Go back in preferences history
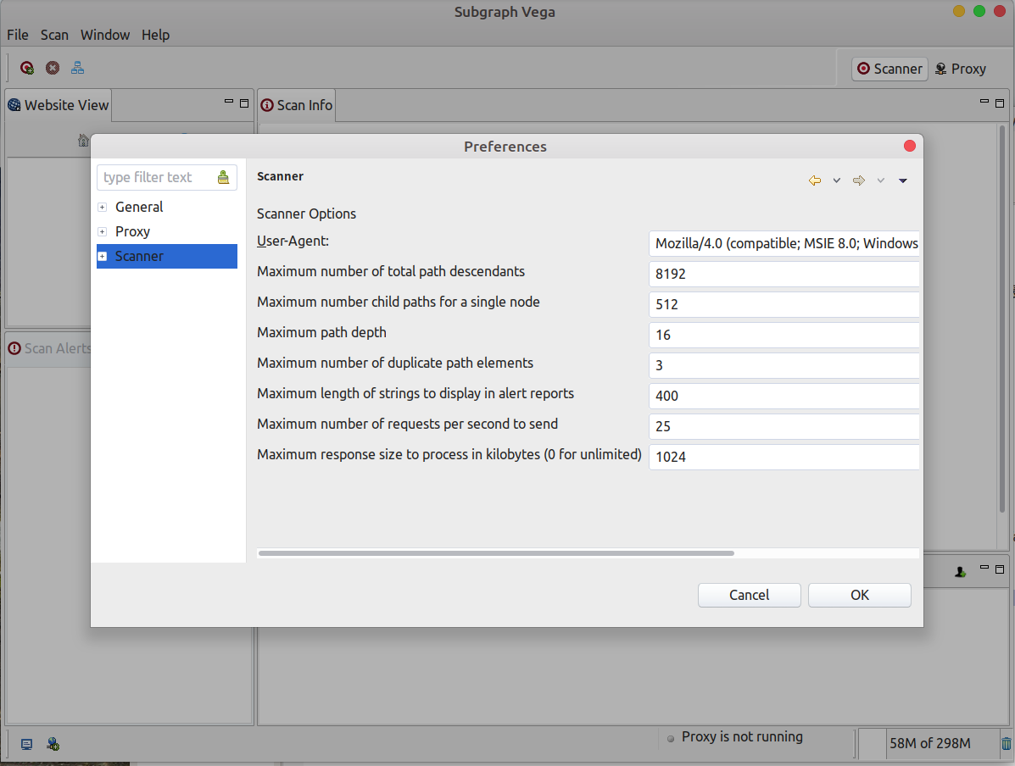The image size is (1015, 766). [815, 180]
